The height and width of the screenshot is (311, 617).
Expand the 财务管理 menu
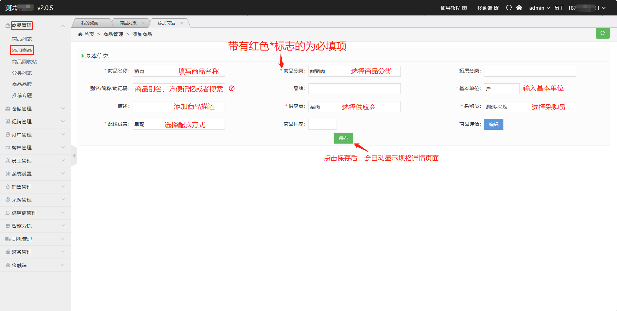point(35,252)
